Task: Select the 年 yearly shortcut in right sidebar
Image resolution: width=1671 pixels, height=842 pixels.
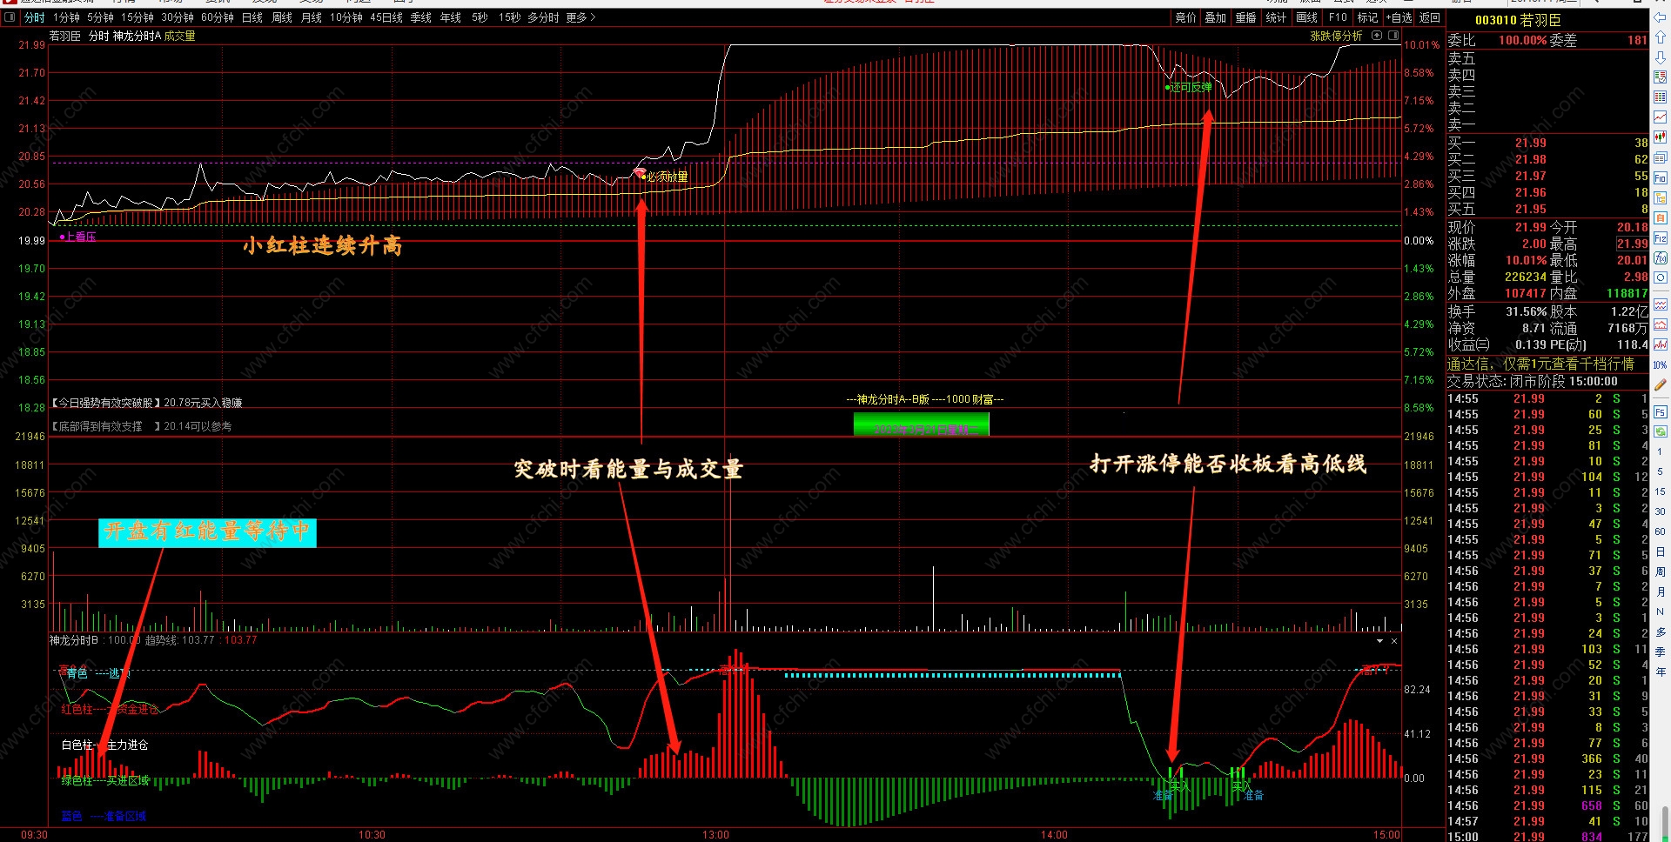Action: coord(1661,672)
